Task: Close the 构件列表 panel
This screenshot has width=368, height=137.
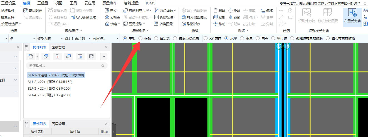Action: tap(106, 47)
